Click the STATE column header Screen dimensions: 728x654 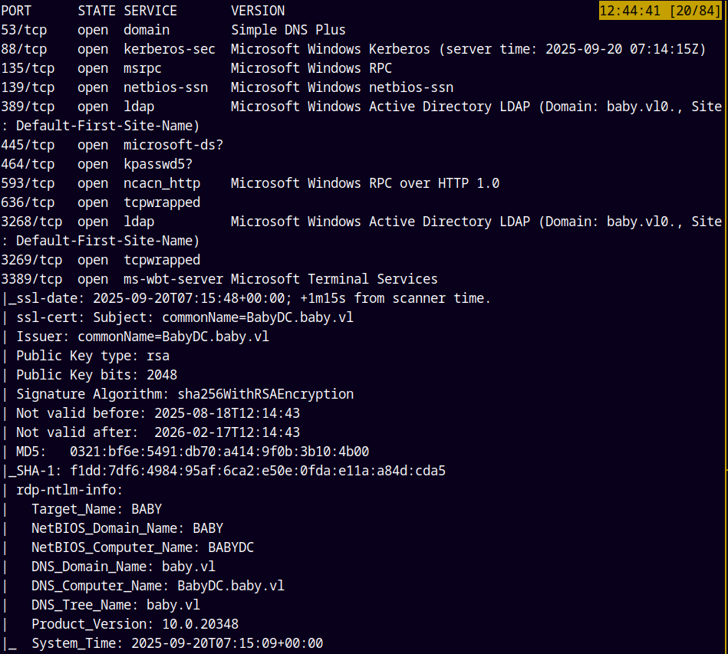coord(97,11)
